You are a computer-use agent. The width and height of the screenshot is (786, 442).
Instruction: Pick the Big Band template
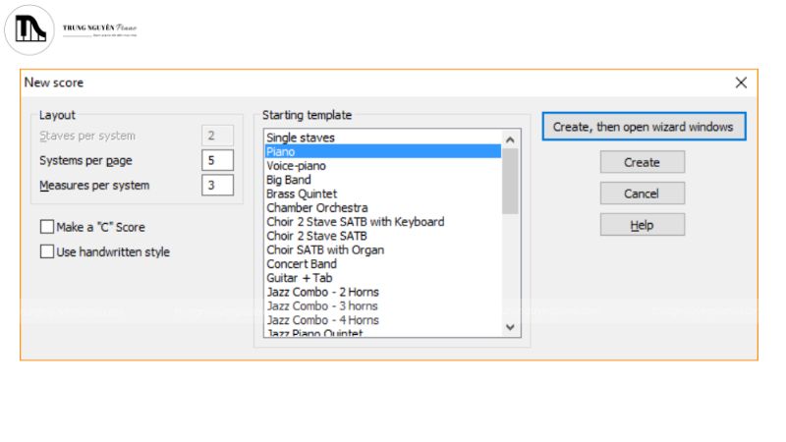289,180
